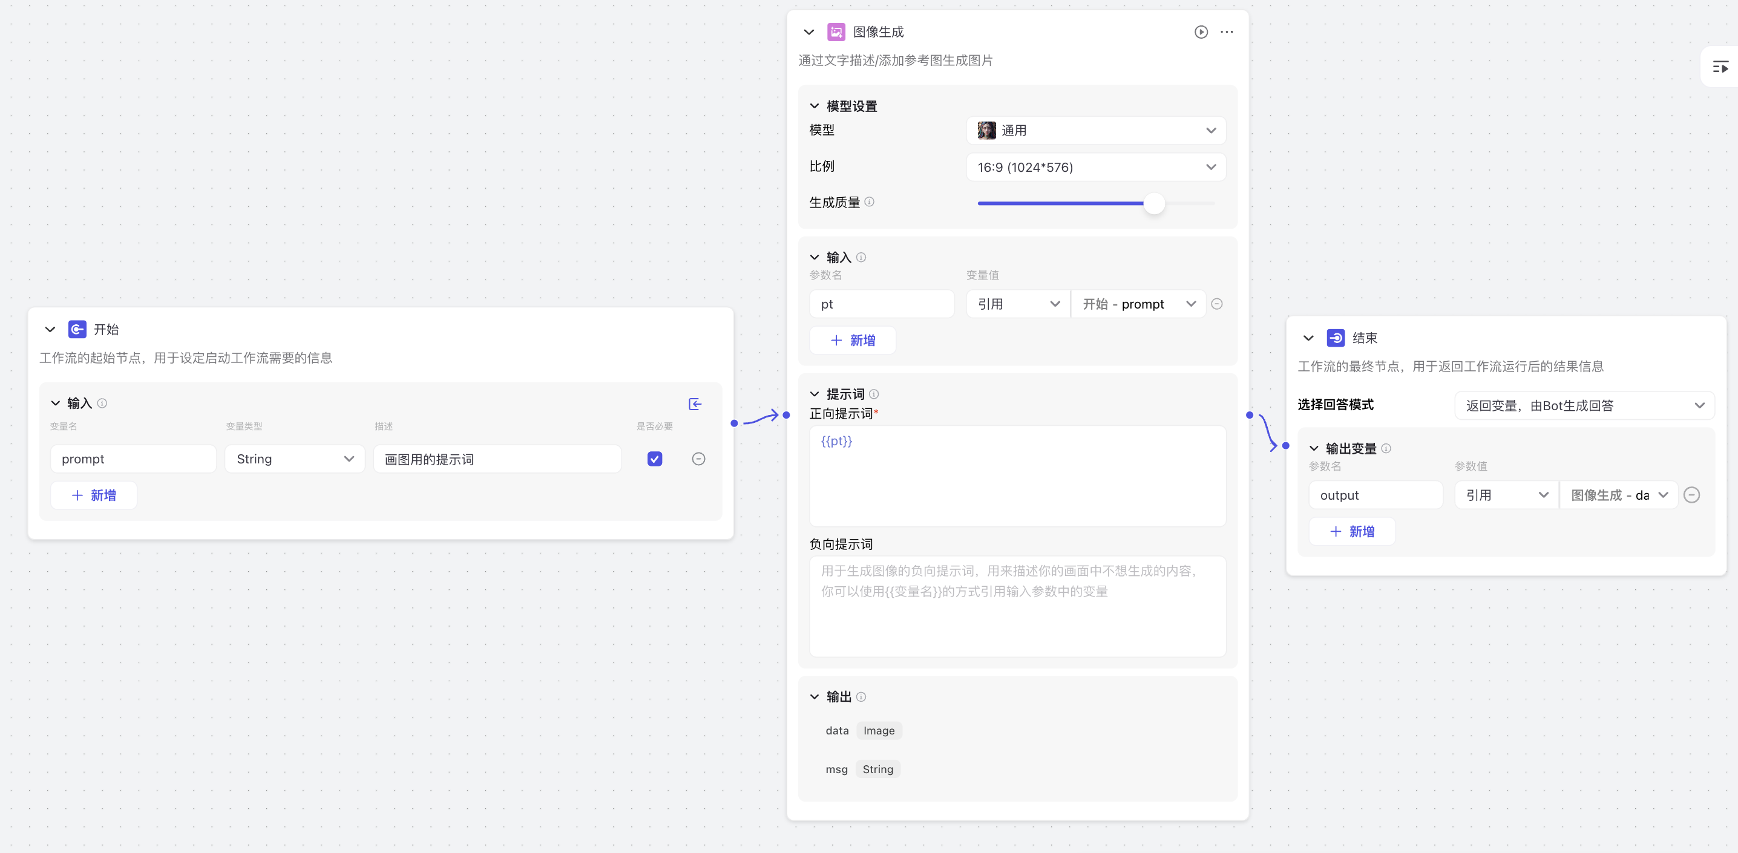Collapse the 图像生成 node
This screenshot has width=1738, height=853.
pos(809,31)
